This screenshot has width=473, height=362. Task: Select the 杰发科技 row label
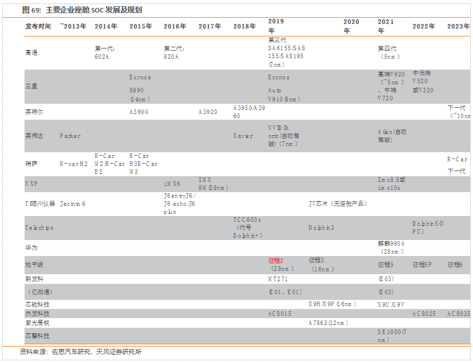click(37, 314)
